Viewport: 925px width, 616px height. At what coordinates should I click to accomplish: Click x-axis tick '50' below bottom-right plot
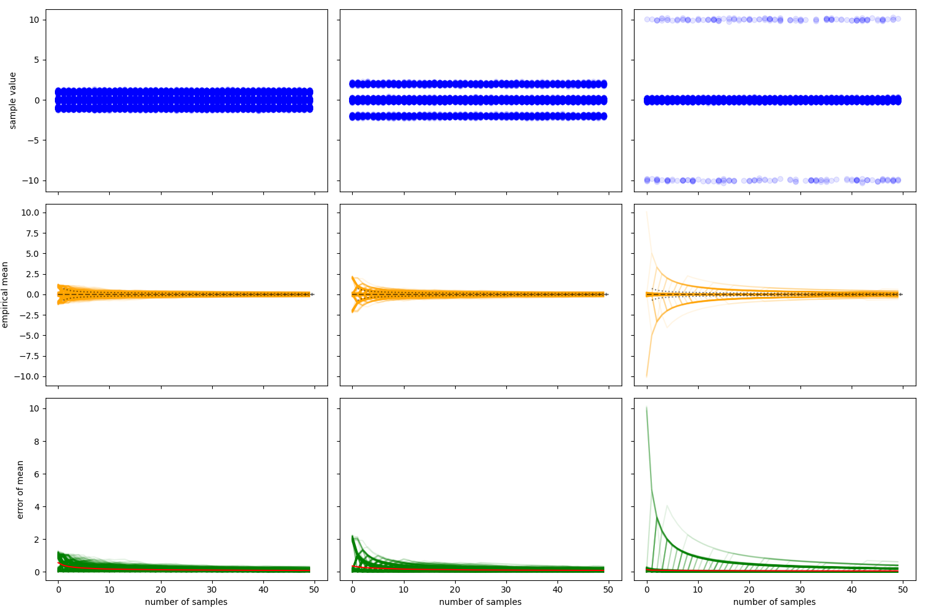point(903,590)
